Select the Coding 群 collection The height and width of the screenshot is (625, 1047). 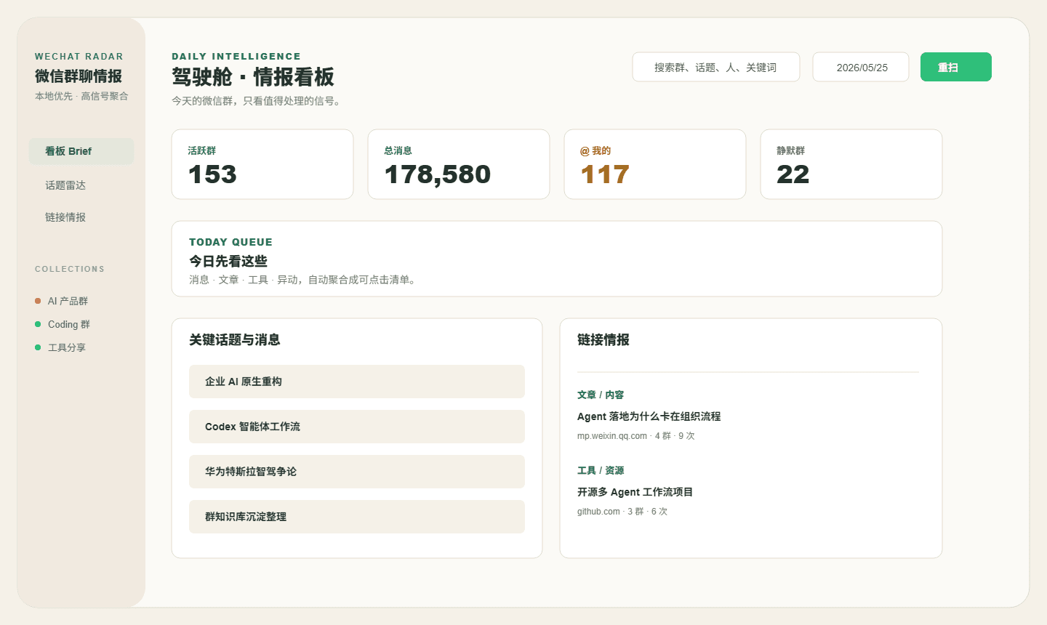click(x=68, y=324)
